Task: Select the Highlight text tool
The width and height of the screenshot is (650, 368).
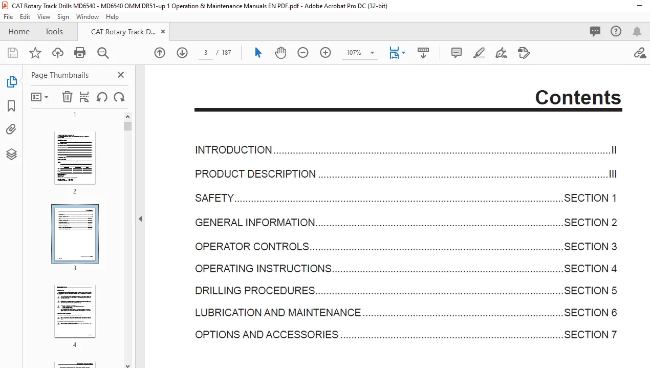Action: (x=479, y=53)
